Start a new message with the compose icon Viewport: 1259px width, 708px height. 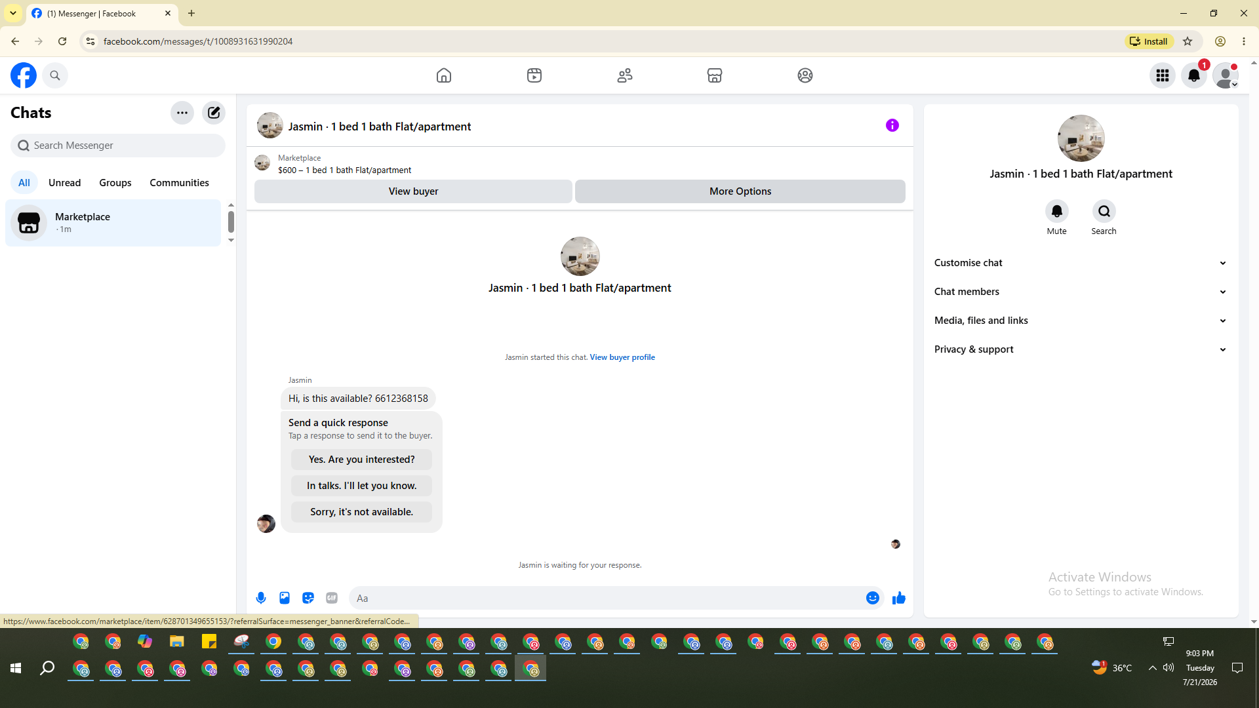tap(214, 113)
